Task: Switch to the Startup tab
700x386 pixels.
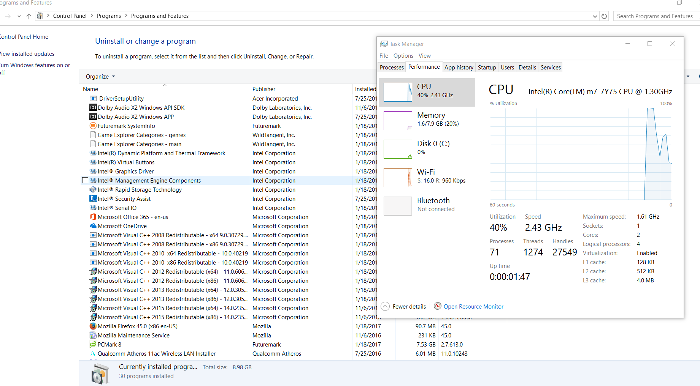Action: coord(487,67)
